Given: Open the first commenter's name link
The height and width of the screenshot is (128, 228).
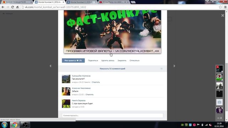Looking at the screenshot, I should click(81, 76).
